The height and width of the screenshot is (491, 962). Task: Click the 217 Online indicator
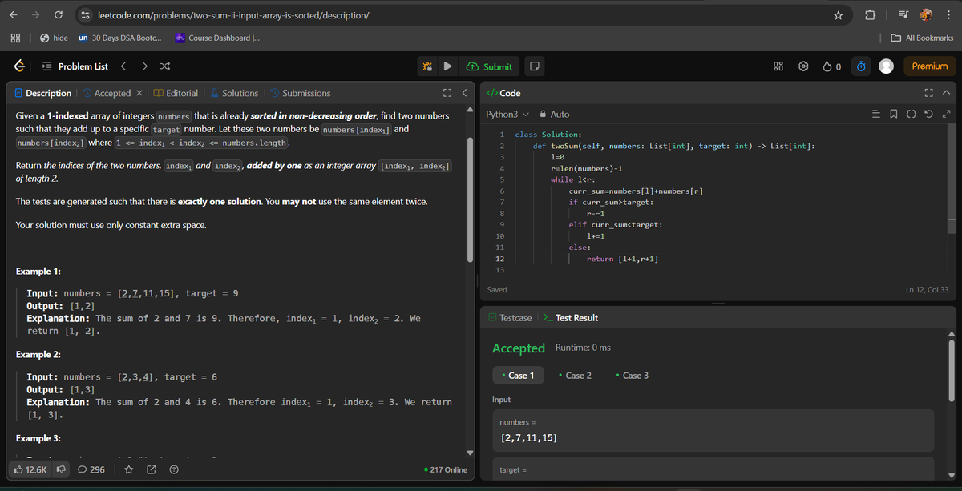coord(444,469)
